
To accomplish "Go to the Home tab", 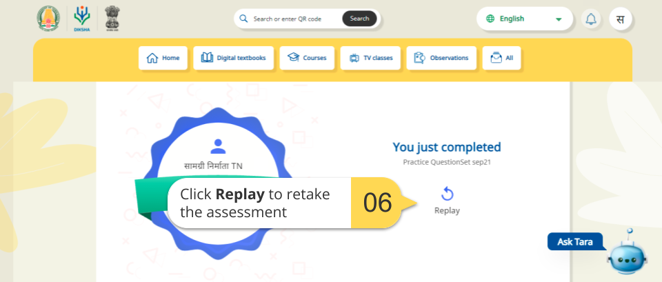I will tap(163, 58).
